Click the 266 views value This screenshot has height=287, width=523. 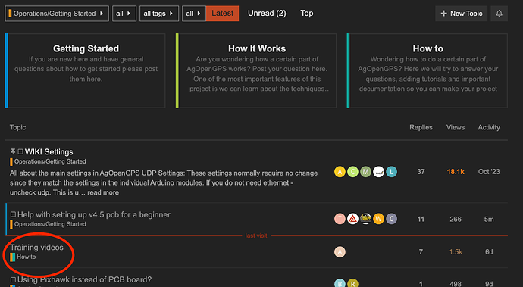[456, 219]
